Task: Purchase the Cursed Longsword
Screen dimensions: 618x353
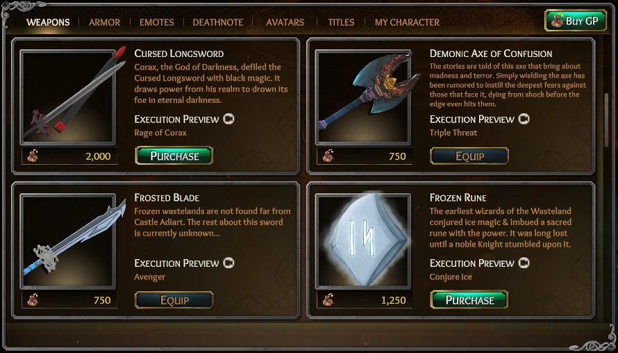Action: click(174, 156)
